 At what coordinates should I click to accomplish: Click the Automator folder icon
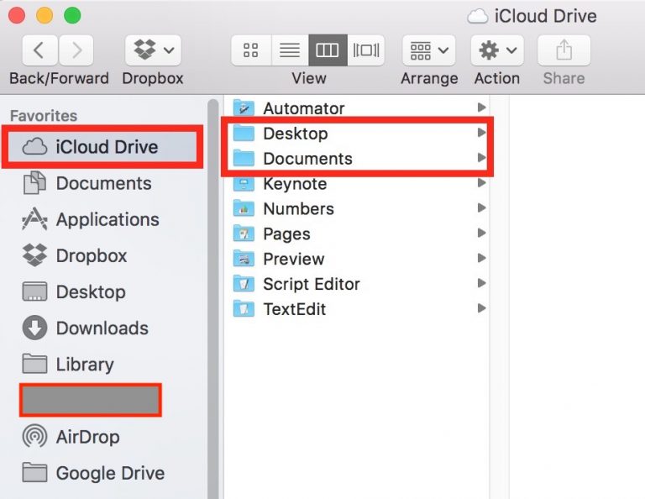[x=244, y=108]
